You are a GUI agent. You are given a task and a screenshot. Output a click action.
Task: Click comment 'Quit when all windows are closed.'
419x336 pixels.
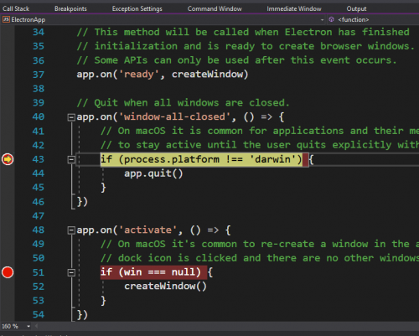(183, 103)
